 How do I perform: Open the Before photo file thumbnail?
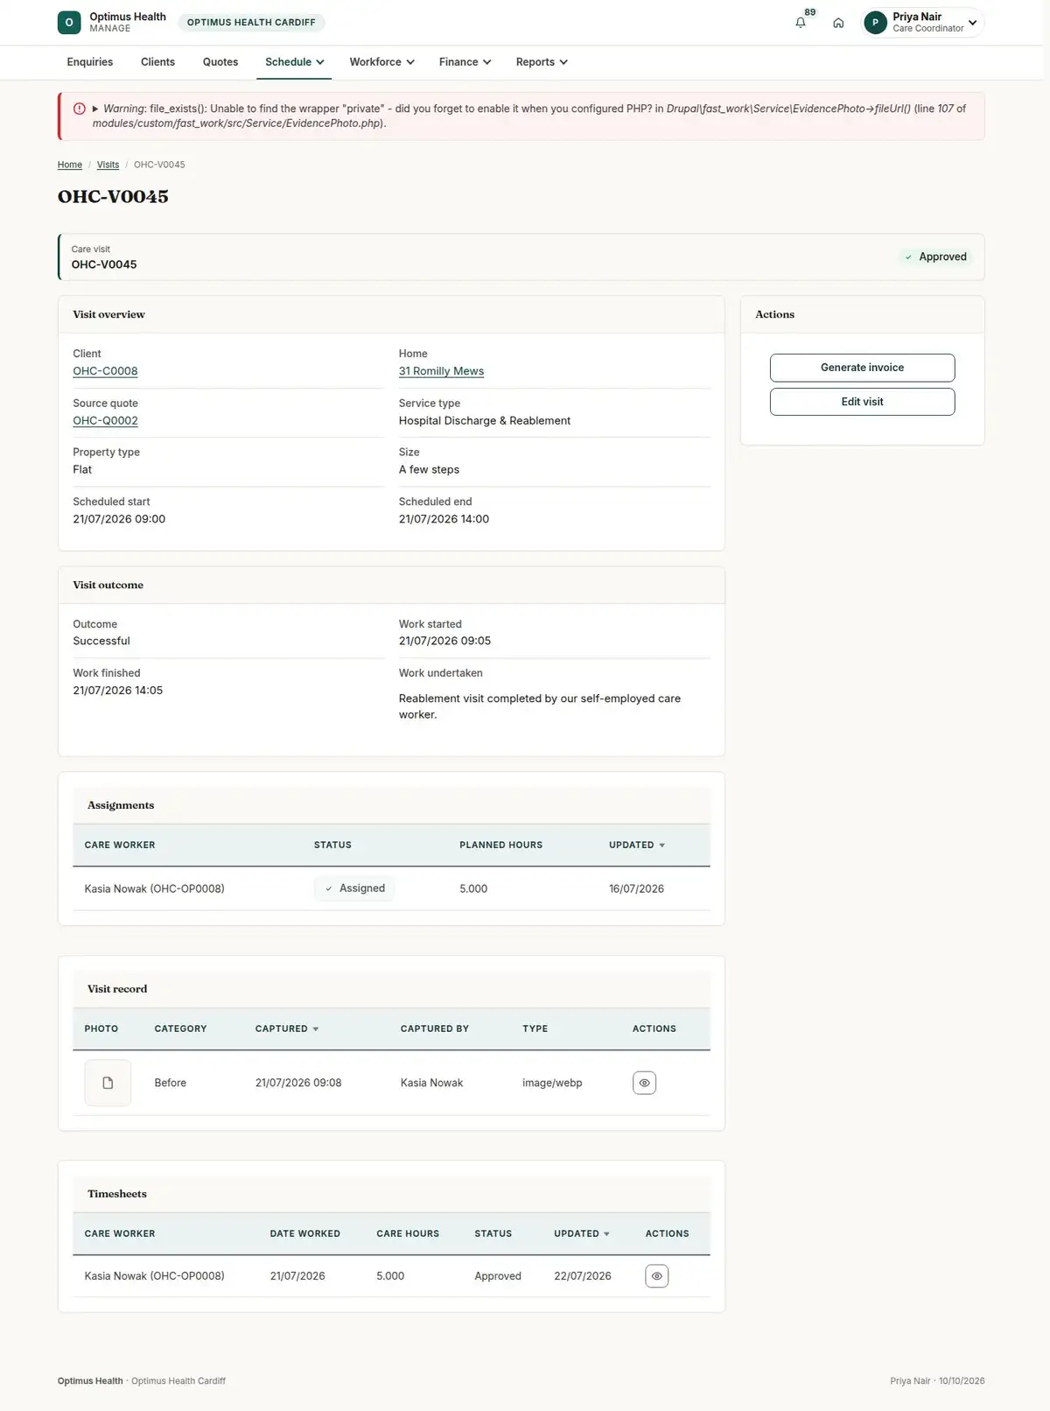point(108,1083)
